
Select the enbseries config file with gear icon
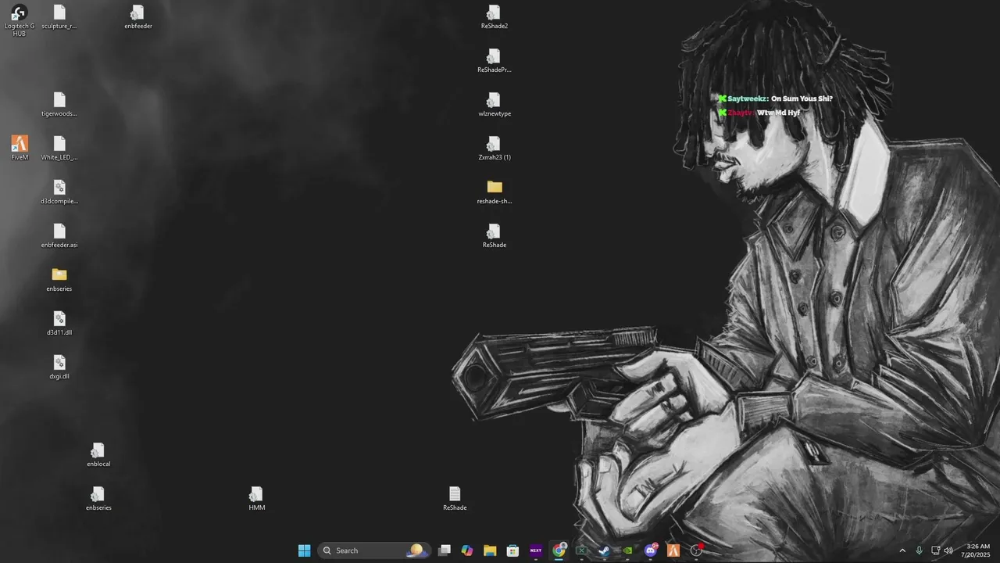(x=98, y=499)
